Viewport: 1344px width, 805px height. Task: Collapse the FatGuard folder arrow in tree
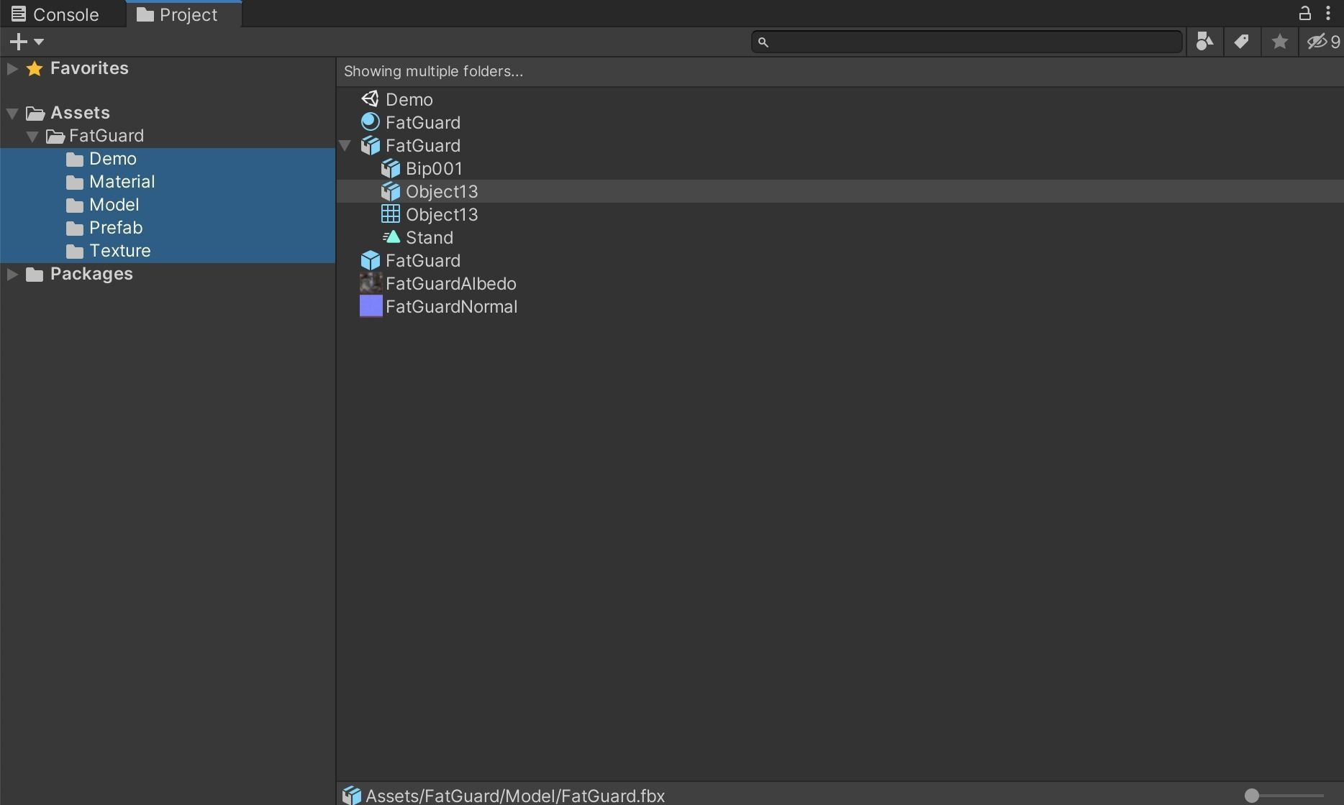(x=32, y=136)
